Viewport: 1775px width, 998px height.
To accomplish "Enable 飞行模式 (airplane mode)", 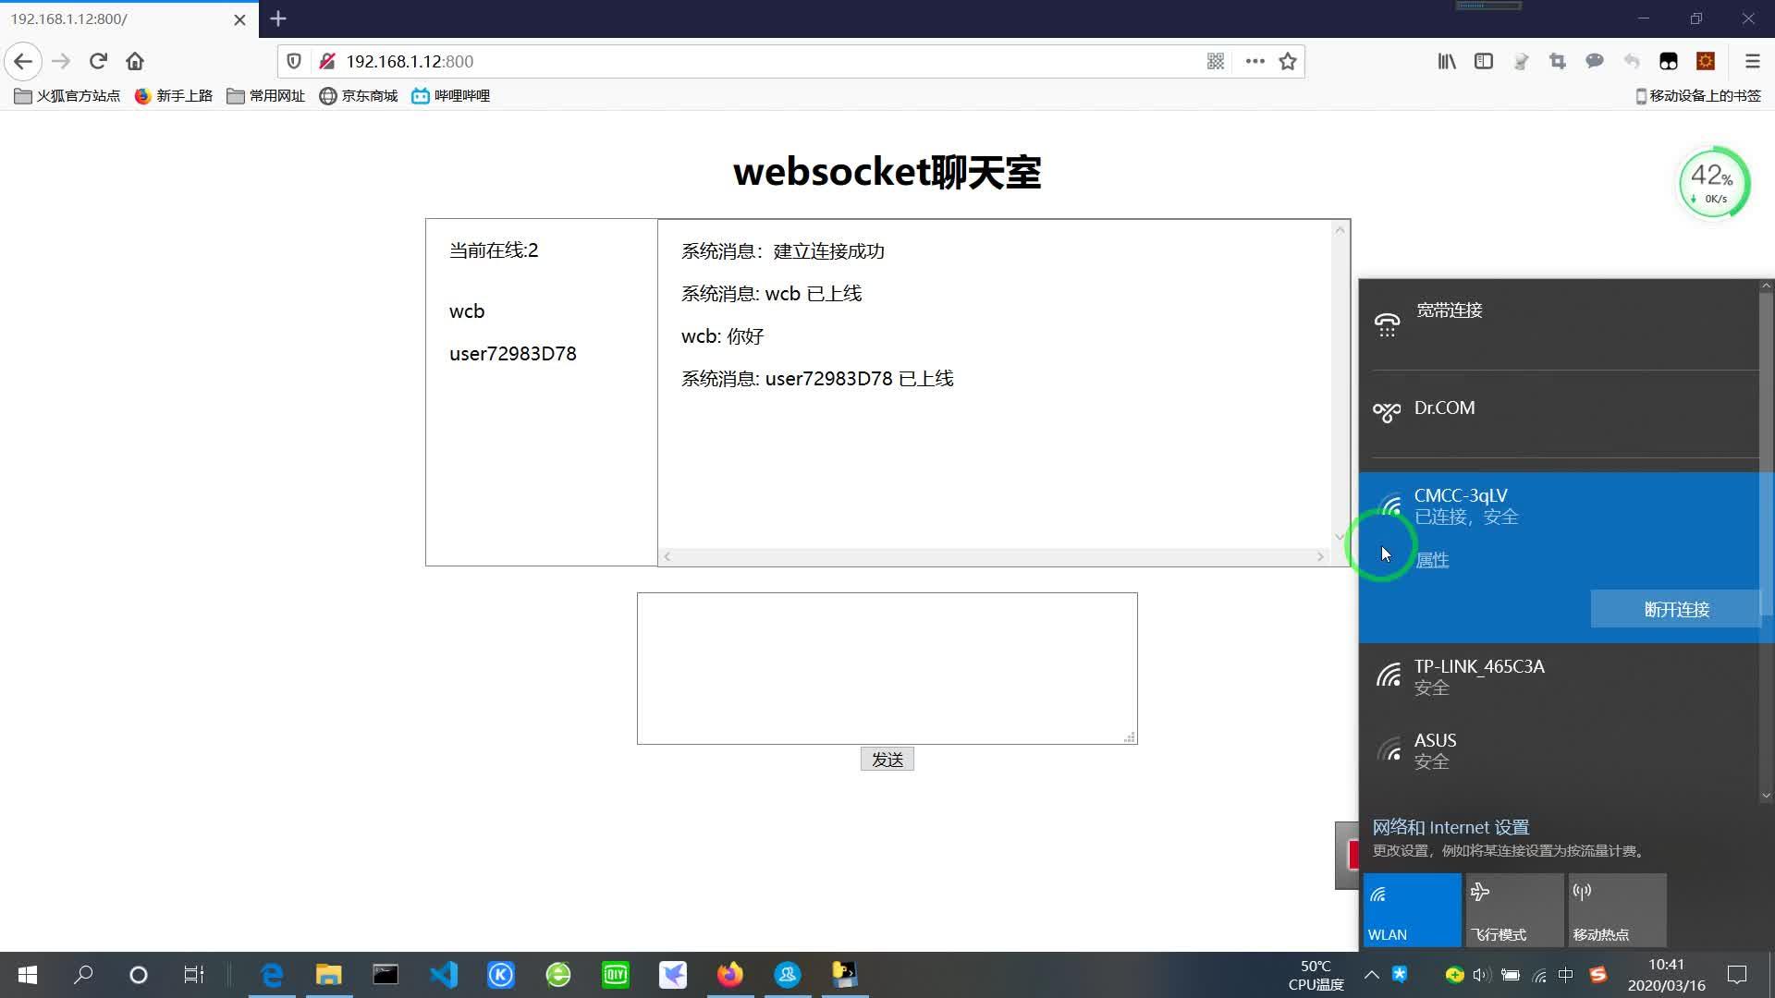I will (1513, 910).
